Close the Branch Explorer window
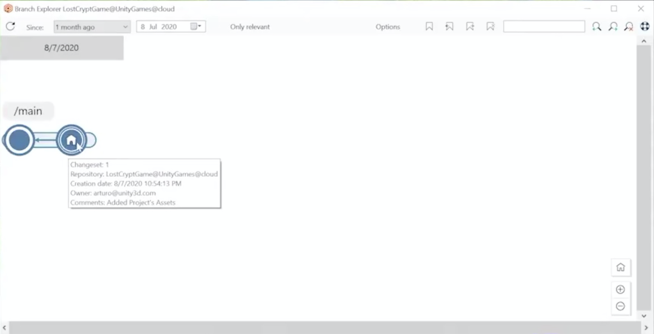The width and height of the screenshot is (654, 334). pyautogui.click(x=641, y=9)
